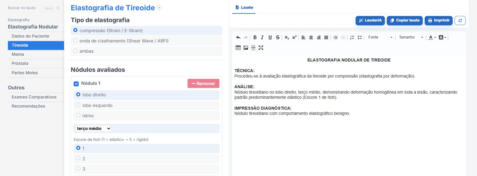The width and height of the screenshot is (477, 176).
Task: Align report text to the left
Action: [x=303, y=37]
